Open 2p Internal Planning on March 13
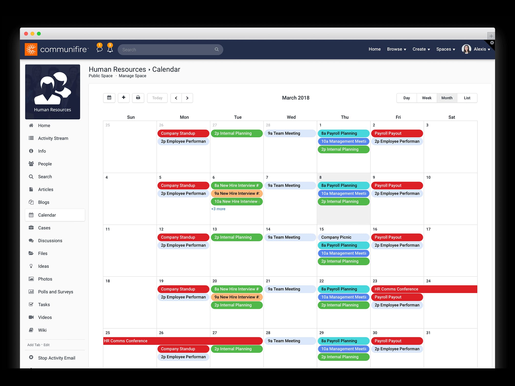 237,237
